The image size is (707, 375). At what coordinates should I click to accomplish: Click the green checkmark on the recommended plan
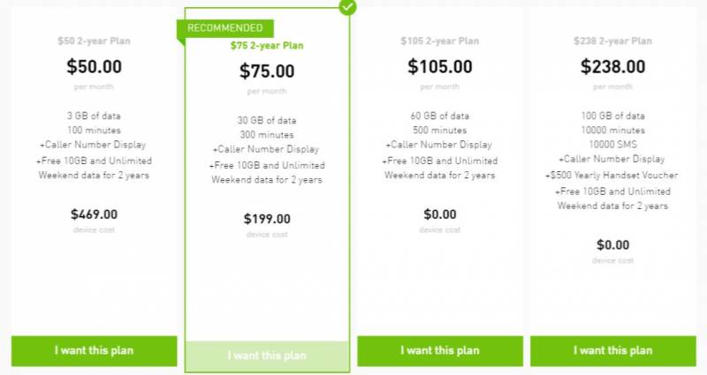[348, 8]
